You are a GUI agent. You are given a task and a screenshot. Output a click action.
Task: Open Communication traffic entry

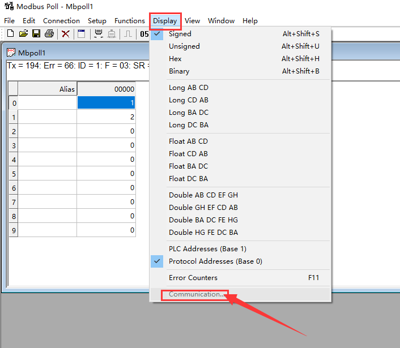pyautogui.click(x=196, y=294)
